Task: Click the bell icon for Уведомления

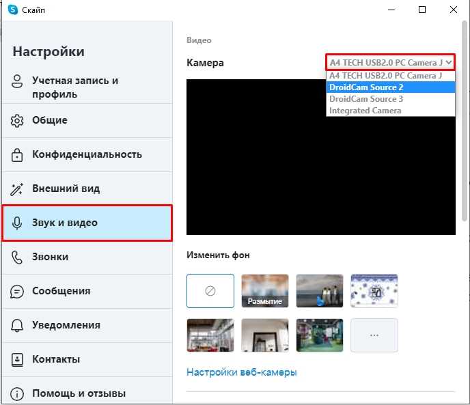Action: tap(17, 326)
